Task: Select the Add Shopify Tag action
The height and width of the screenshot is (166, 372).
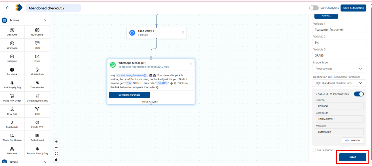Action: point(12,85)
